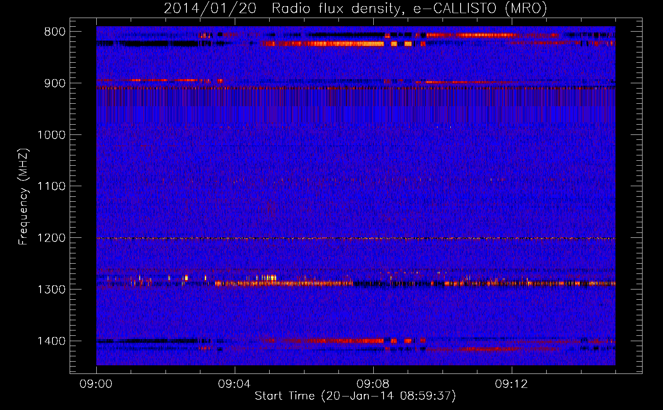Select the 900 frequency axis label
This screenshot has height=410, width=663.
[55, 83]
